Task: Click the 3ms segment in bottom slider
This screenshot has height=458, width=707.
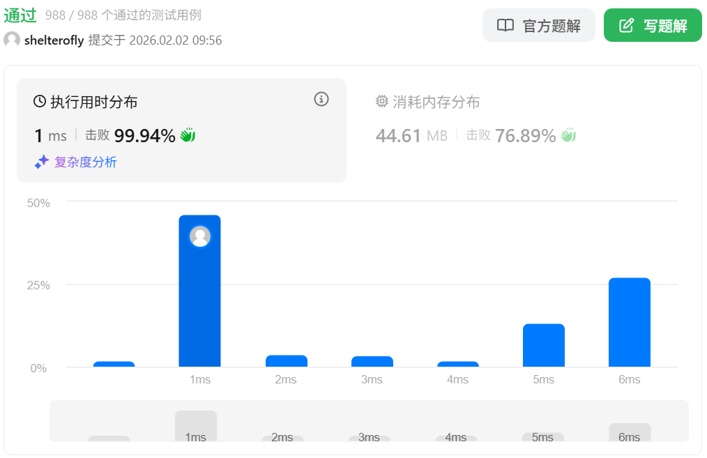Action: pyautogui.click(x=369, y=438)
